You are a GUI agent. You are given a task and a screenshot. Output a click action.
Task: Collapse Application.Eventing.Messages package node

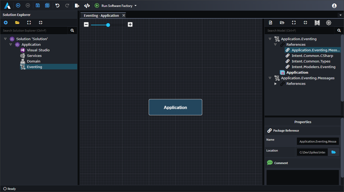pyautogui.click(x=270, y=78)
